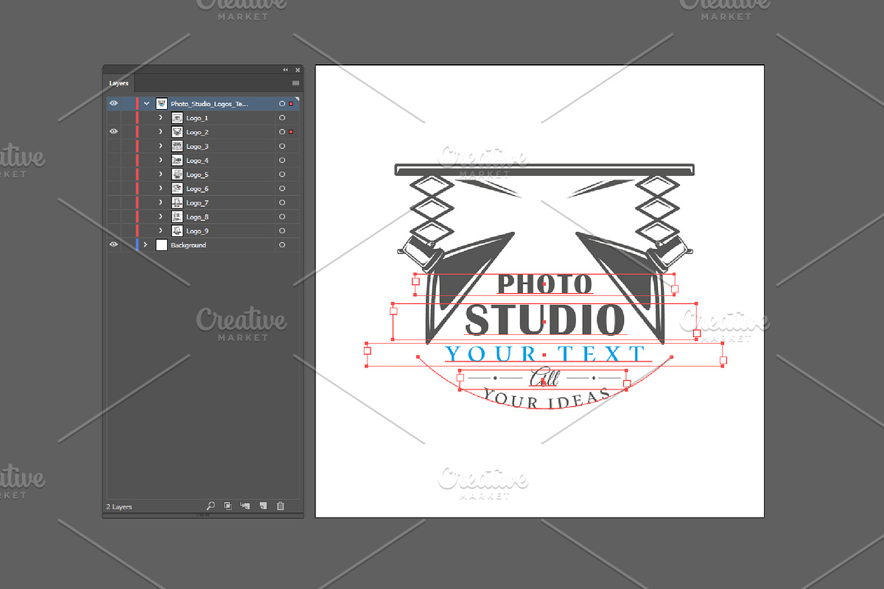This screenshot has height=589, width=884.
Task: Click the Locate Object magnifier icon
Action: (211, 506)
